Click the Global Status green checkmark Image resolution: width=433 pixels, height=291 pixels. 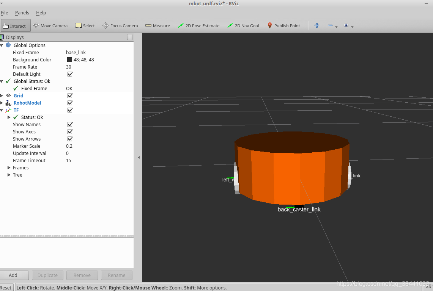click(8, 81)
